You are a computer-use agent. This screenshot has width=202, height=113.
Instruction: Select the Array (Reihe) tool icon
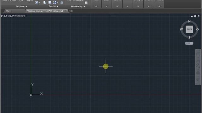55,3
